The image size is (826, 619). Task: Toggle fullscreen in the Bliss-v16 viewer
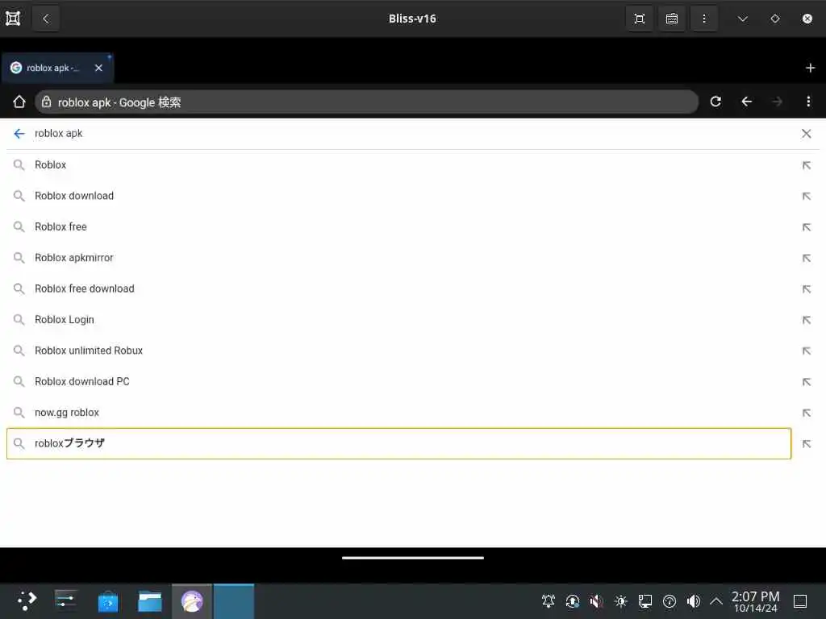coord(640,19)
